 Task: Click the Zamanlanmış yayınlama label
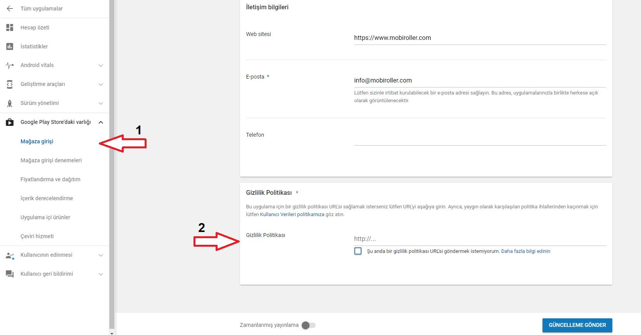269,325
